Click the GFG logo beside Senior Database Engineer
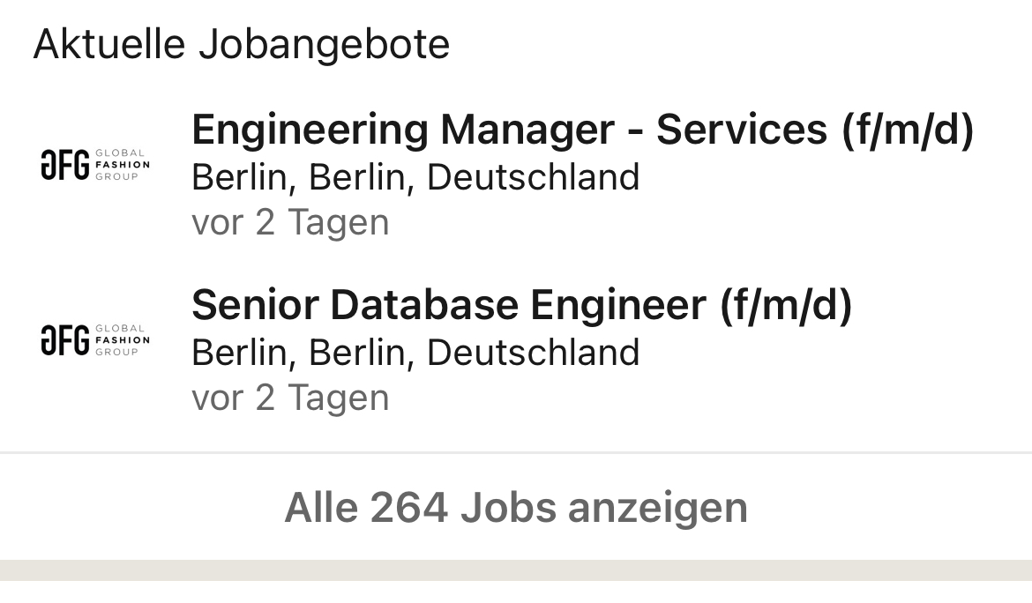The width and height of the screenshot is (1032, 603). [x=95, y=340]
